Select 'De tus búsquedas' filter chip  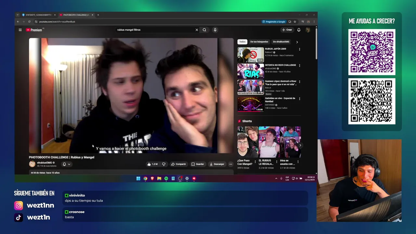click(259, 42)
